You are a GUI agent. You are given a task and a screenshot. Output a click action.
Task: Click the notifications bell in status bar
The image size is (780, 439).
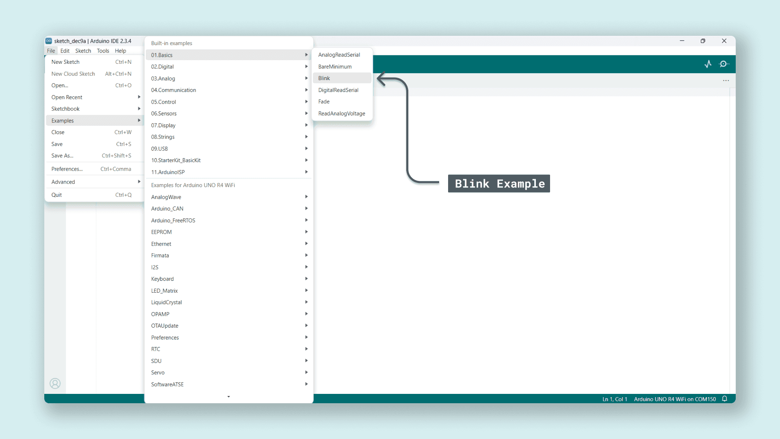pyautogui.click(x=724, y=399)
